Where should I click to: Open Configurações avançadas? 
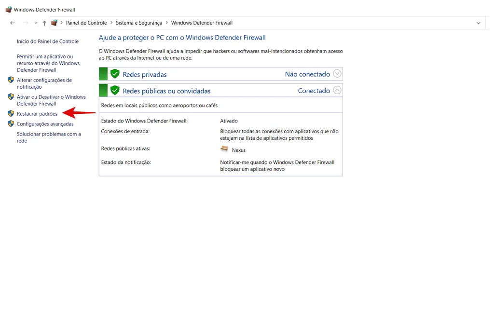point(45,124)
